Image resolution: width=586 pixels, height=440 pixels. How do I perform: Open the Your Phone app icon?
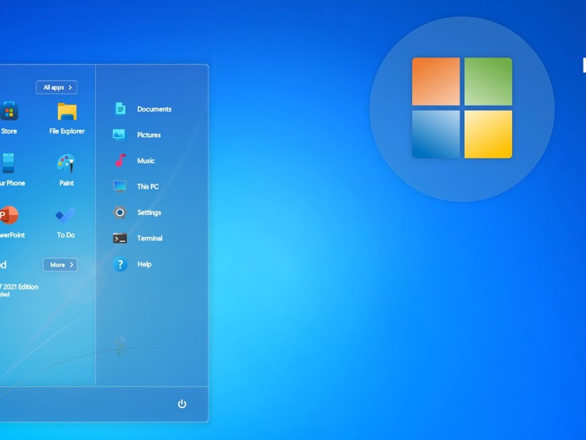[x=8, y=163]
